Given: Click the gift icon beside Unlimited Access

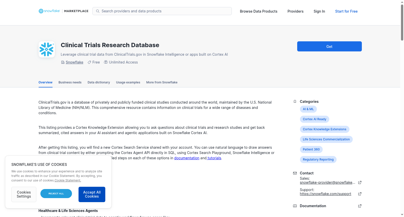Looking at the screenshot, I should pos(106,62).
